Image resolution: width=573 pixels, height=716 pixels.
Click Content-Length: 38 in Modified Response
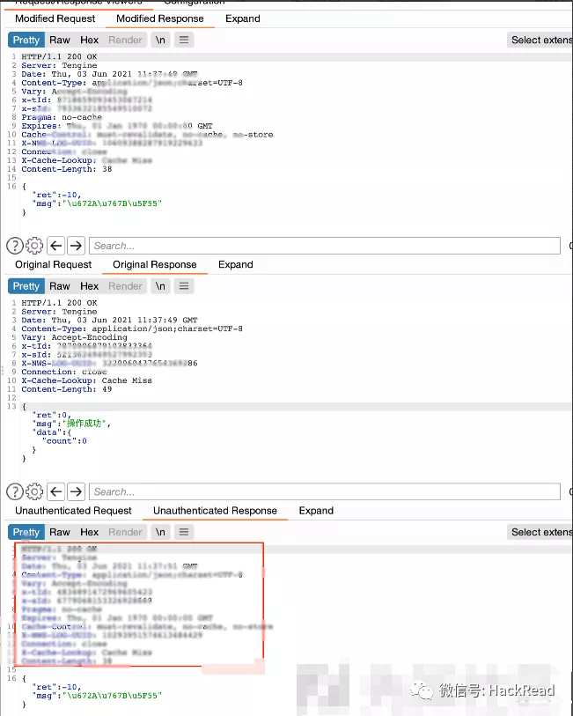67,169
